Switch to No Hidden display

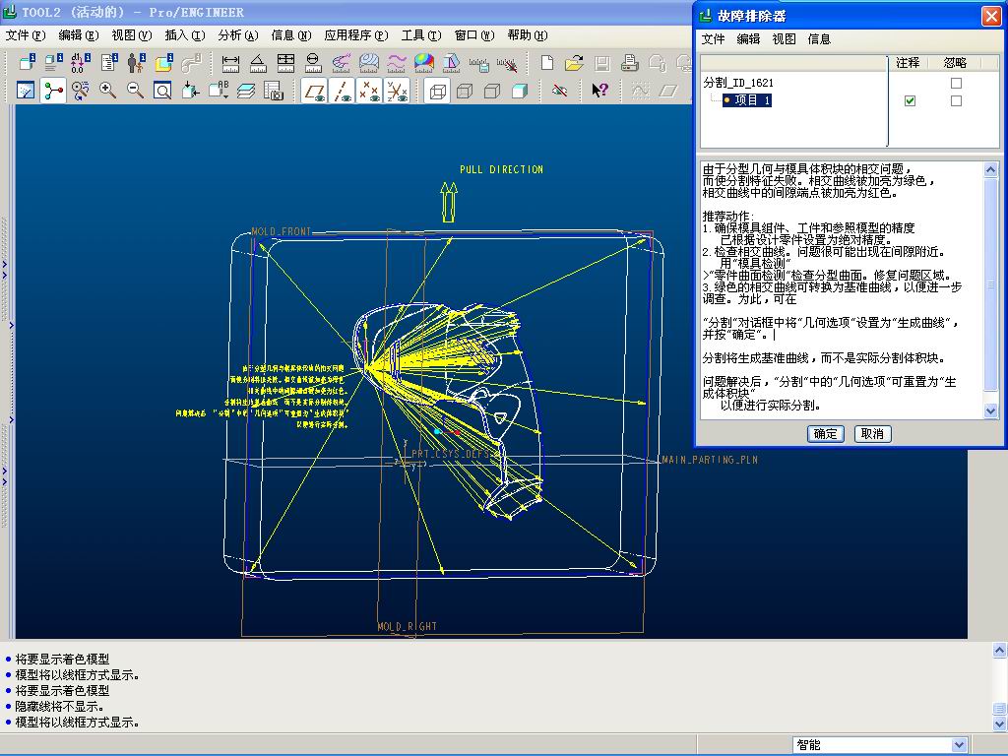[492, 91]
